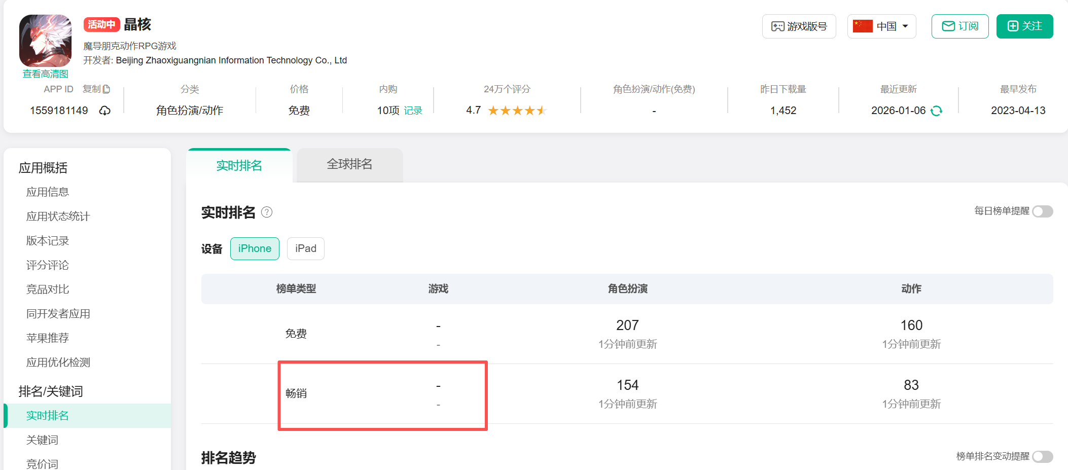Viewport: 1068px width, 470px height.
Task: Open 竞品对比 in the sidebar
Action: (x=48, y=290)
